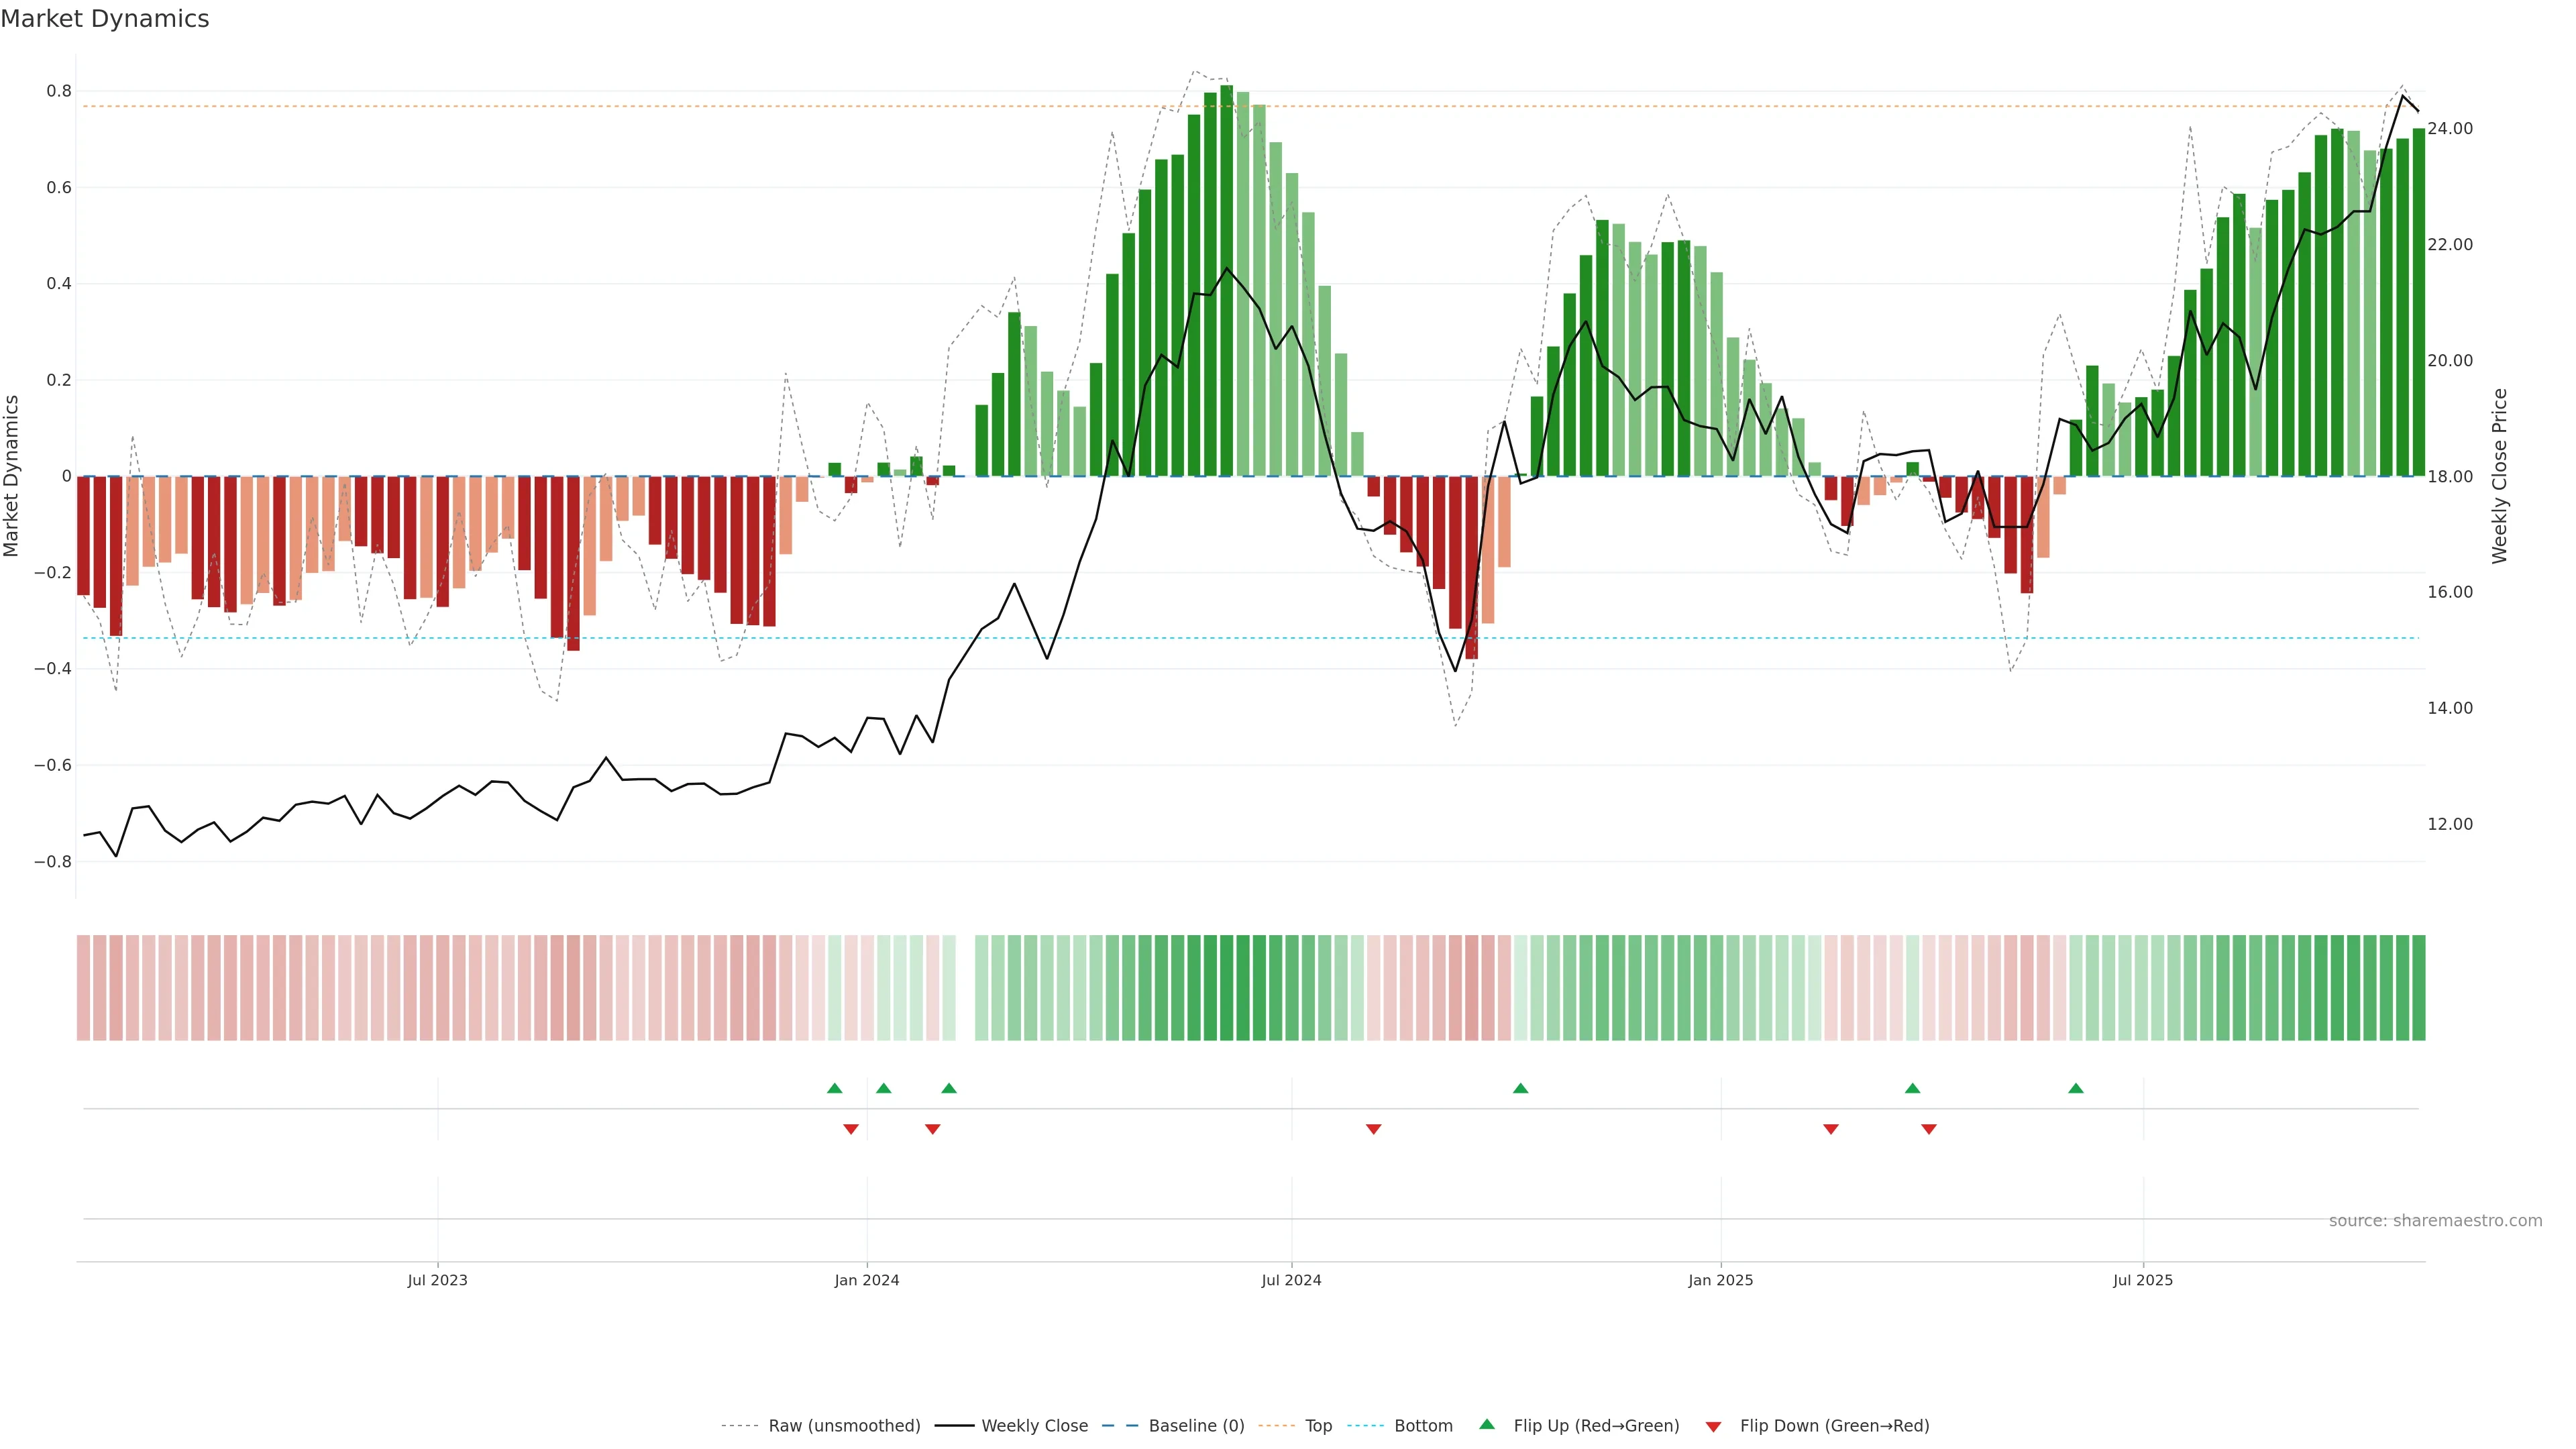Click the green triangle icon in legend

pos(1486,1424)
